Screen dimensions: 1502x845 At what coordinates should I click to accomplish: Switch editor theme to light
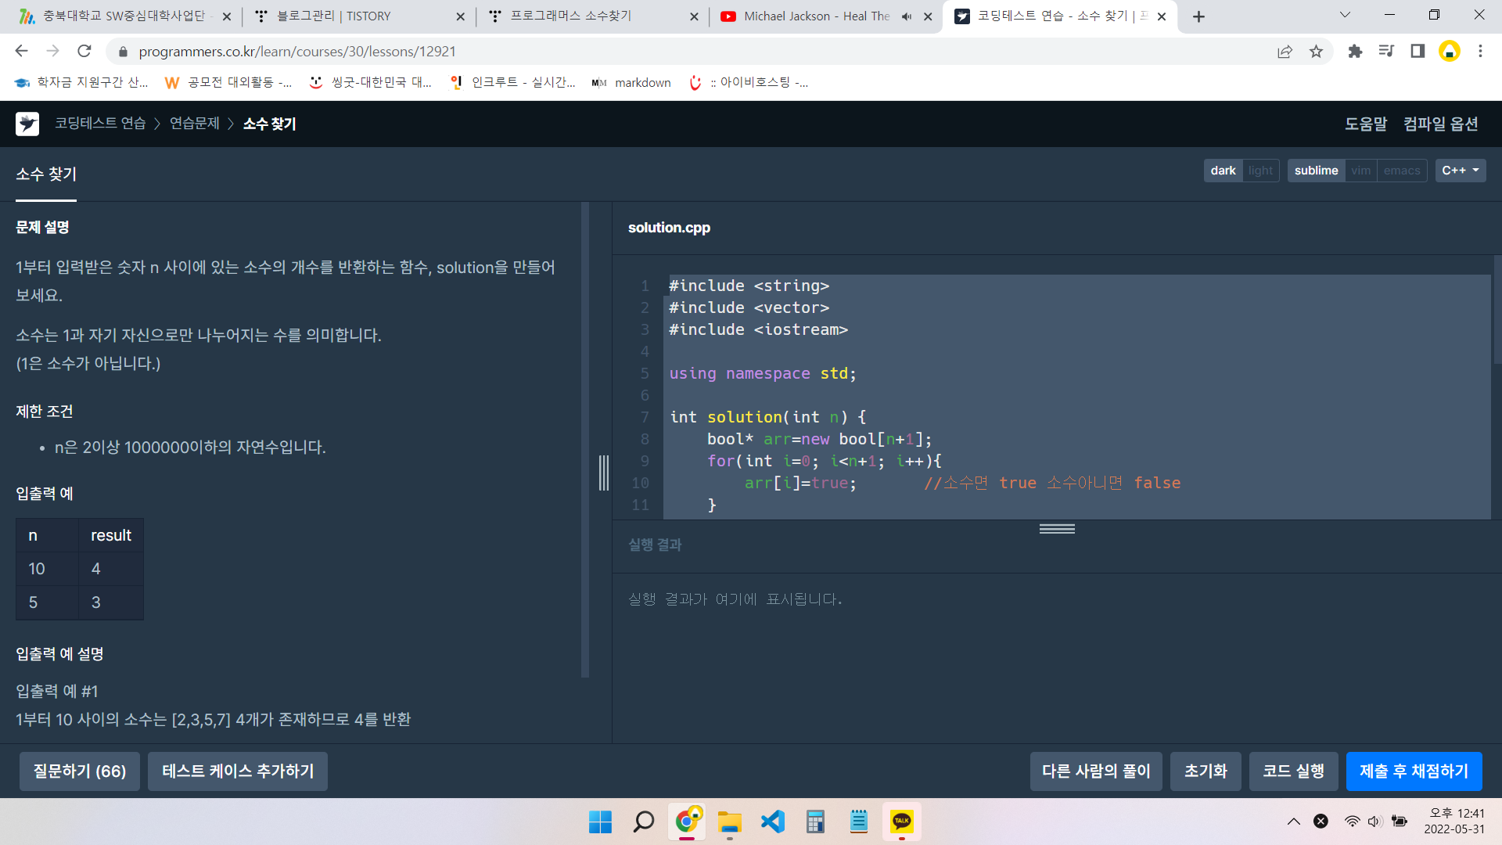[1260, 171]
